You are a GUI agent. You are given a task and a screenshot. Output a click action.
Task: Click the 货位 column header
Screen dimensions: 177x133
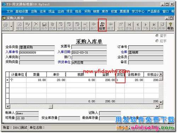tap(120, 74)
